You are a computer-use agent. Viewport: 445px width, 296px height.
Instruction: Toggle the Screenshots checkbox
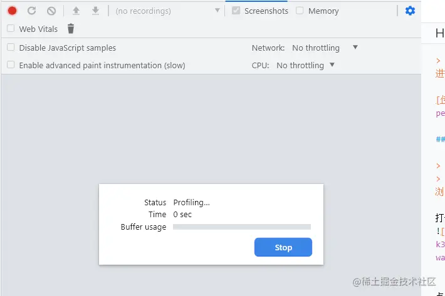point(236,11)
